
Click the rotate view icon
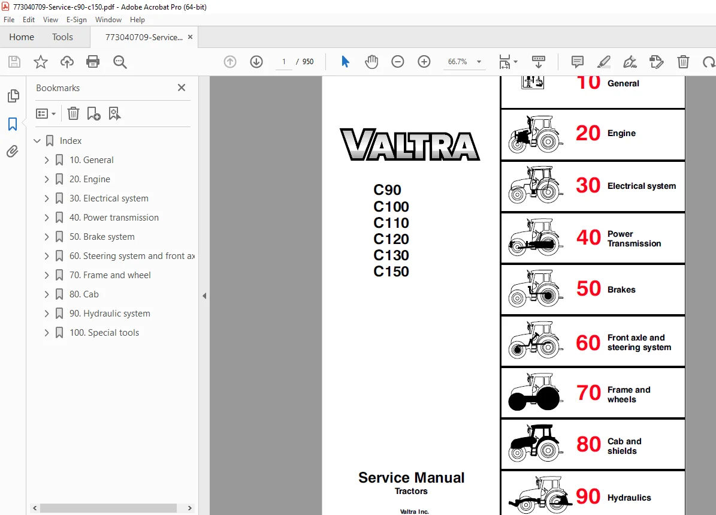(x=709, y=62)
